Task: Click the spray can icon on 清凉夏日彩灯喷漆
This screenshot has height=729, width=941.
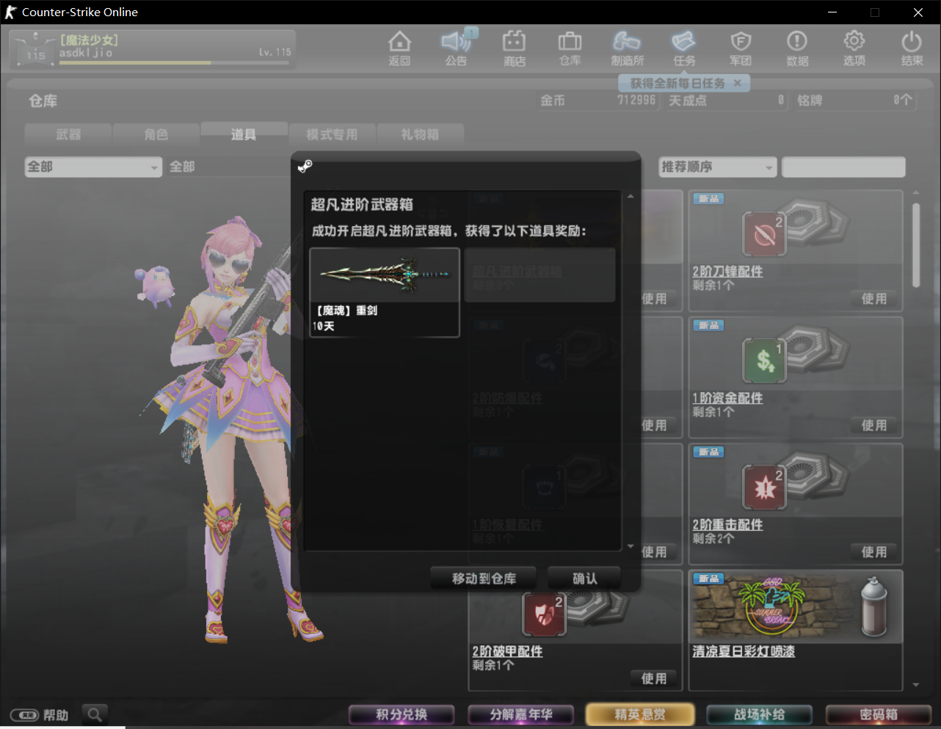Action: coord(874,606)
